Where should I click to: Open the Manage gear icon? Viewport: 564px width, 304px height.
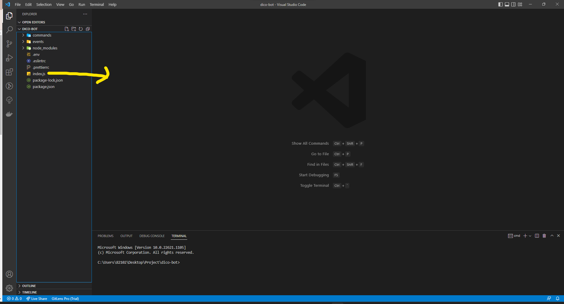(9, 288)
